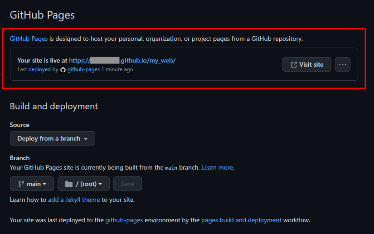Image resolution: width=374 pixels, height=234 pixels.
Task: Click the folder icon on root button
Action: point(69,184)
